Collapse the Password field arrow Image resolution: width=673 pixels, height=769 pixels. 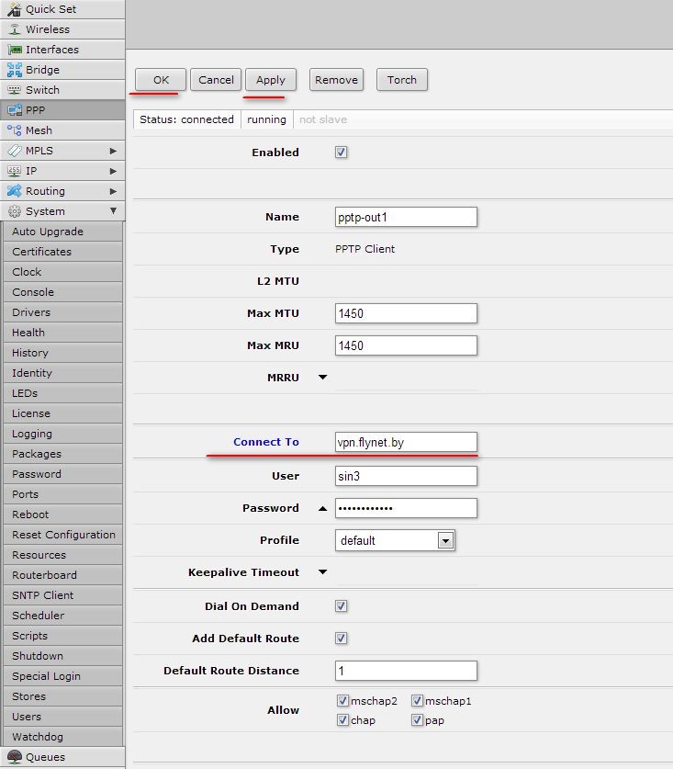322,509
